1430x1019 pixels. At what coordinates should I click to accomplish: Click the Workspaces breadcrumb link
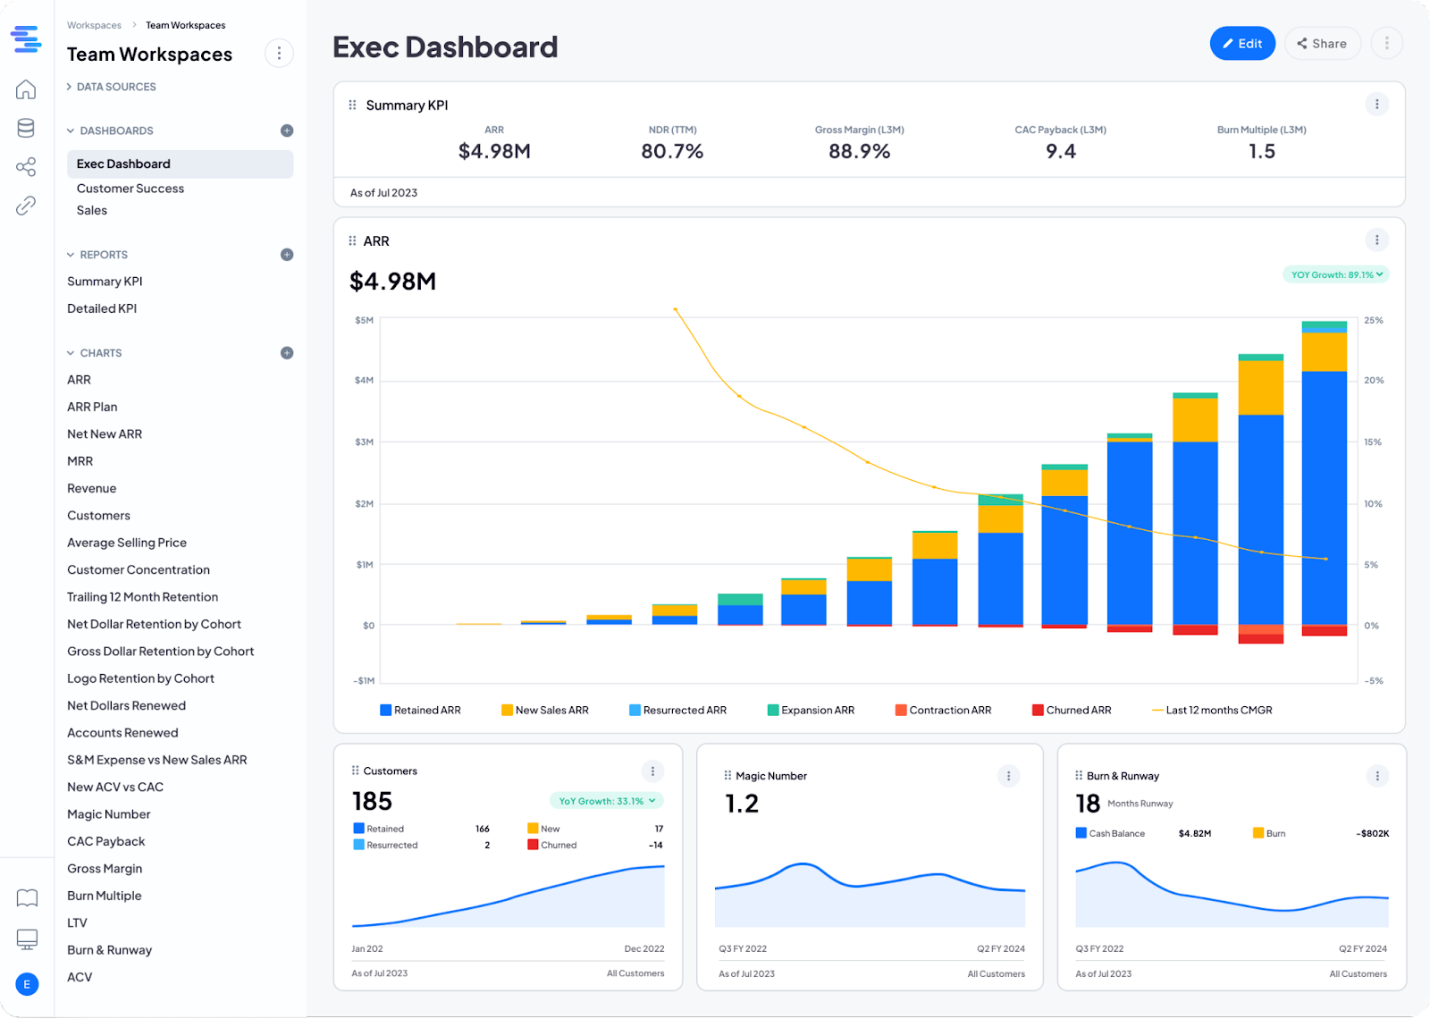click(x=94, y=24)
